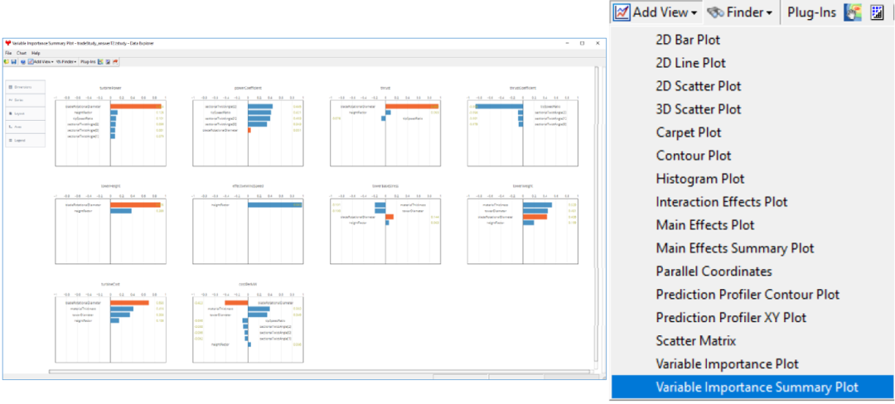Image resolution: width=895 pixels, height=404 pixels.
Task: Click the enlarged Finder binoculars icon
Action: tap(715, 12)
